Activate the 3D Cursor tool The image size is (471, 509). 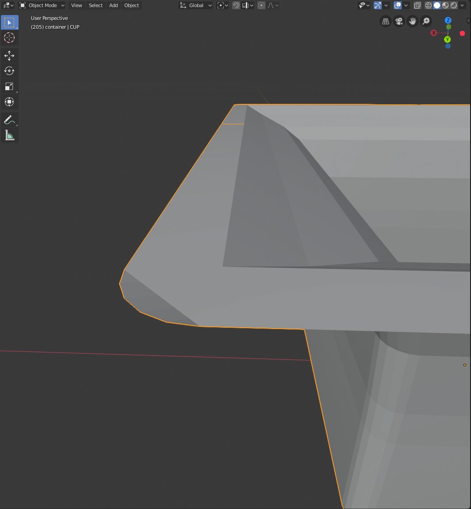[x=9, y=38]
